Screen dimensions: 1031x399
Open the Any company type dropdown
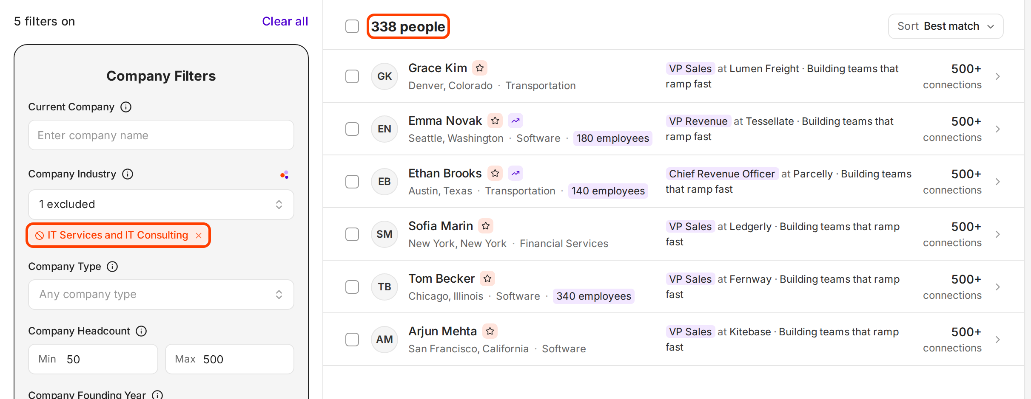click(161, 295)
